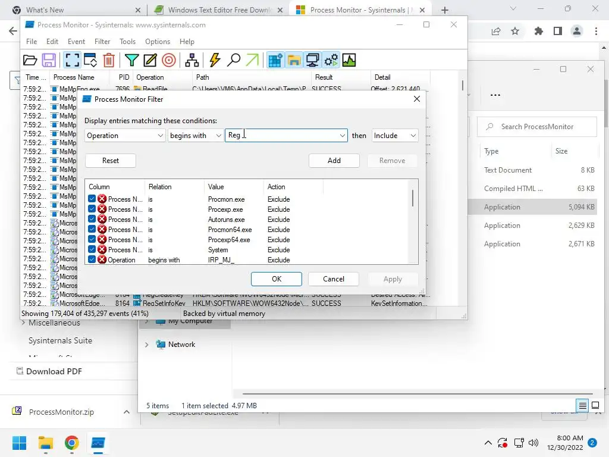Toggle Show Network Activity icon
The width and height of the screenshot is (609, 457).
pyautogui.click(x=313, y=60)
